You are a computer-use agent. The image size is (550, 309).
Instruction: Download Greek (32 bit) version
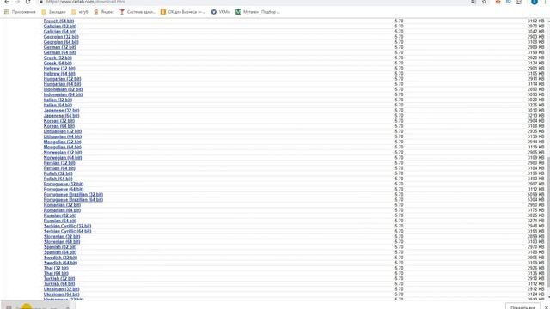[x=58, y=58]
